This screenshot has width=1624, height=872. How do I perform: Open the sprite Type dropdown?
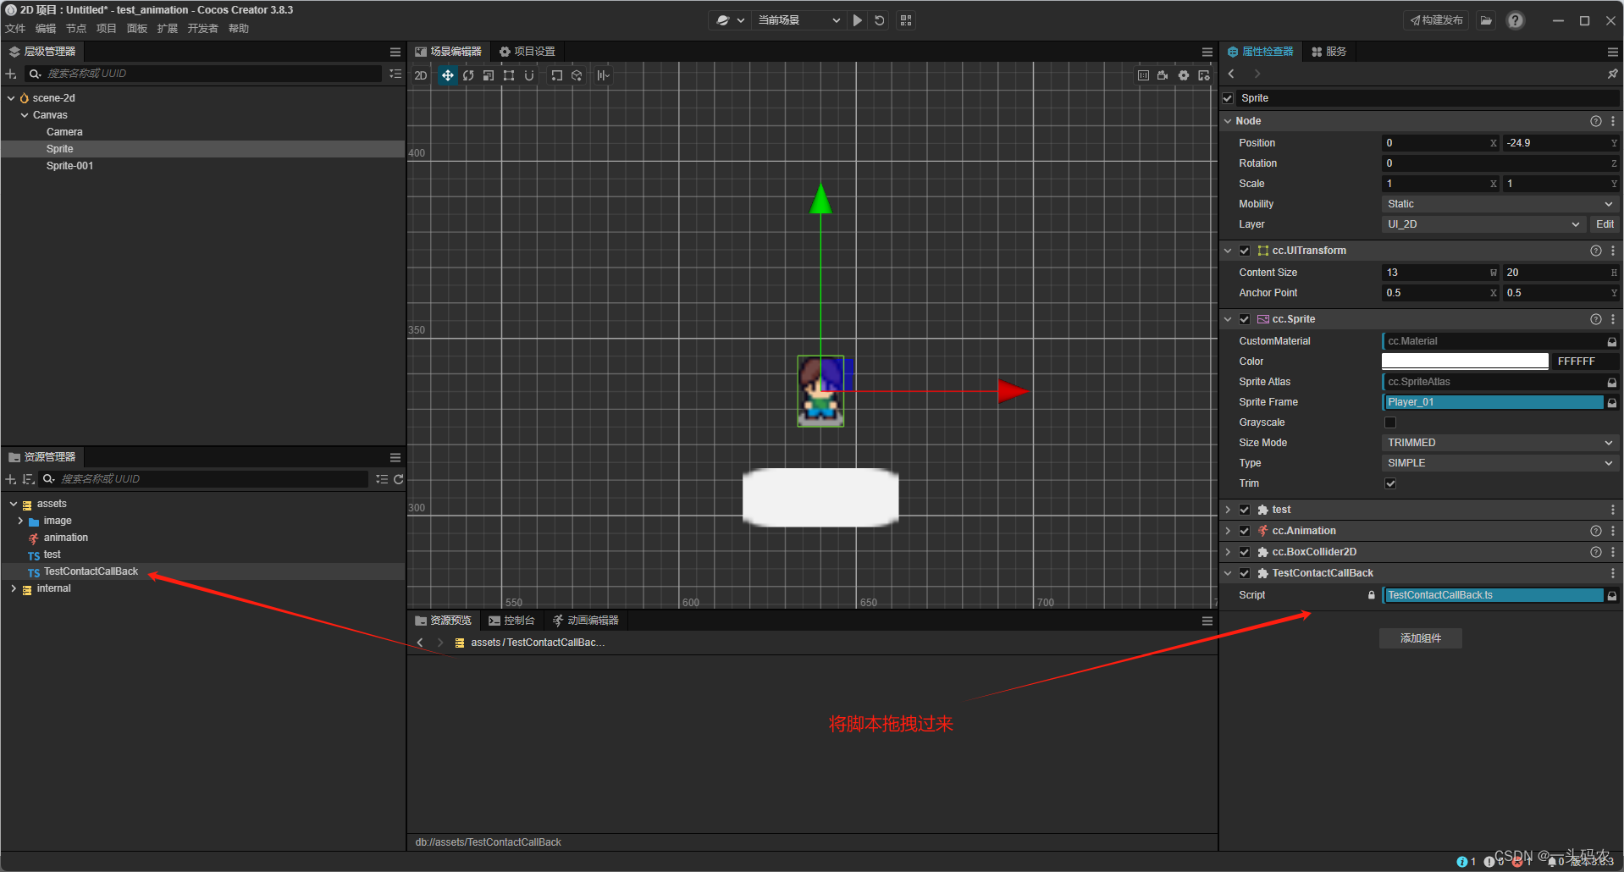pyautogui.click(x=1500, y=463)
